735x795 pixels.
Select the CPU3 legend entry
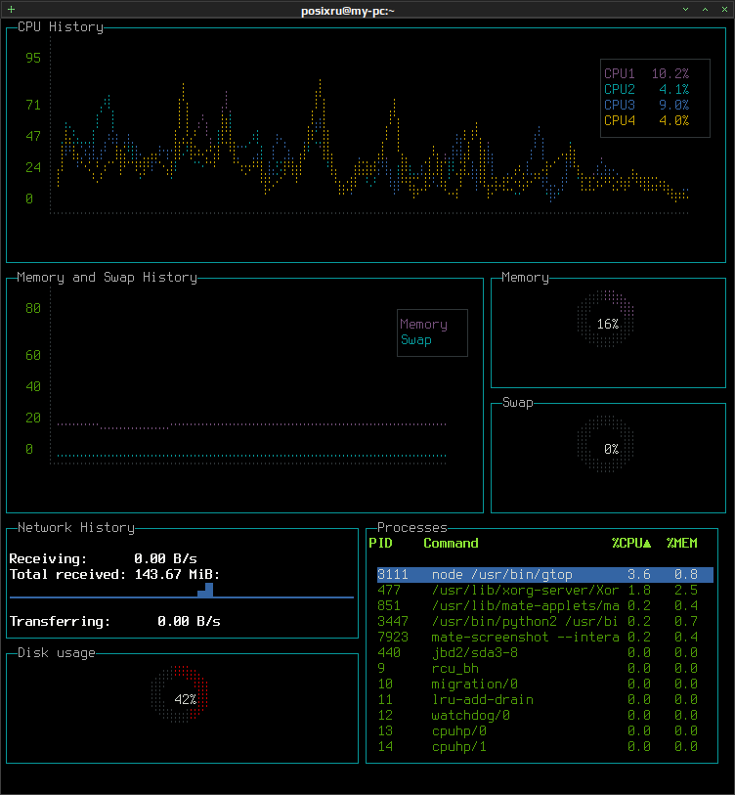(x=646, y=105)
